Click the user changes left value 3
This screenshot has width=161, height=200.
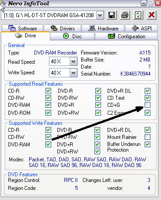[149, 180]
